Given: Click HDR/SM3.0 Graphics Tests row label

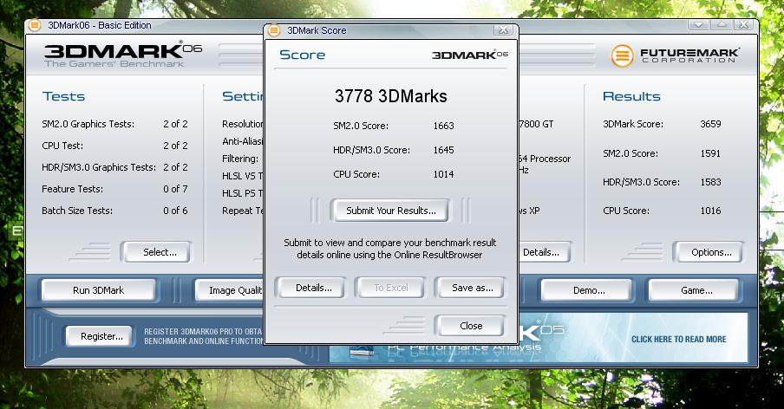Looking at the screenshot, I should pos(99,167).
